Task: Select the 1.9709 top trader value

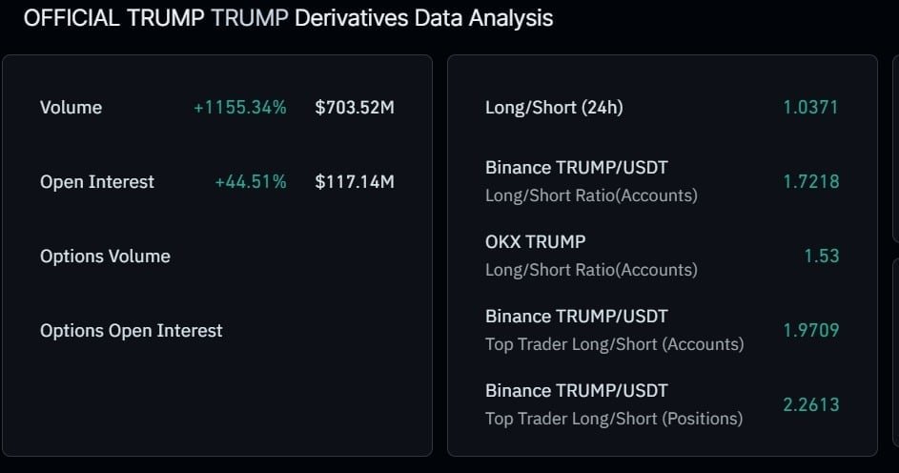Action: (x=810, y=330)
